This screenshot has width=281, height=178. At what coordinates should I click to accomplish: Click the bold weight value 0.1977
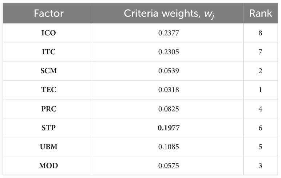(x=169, y=128)
